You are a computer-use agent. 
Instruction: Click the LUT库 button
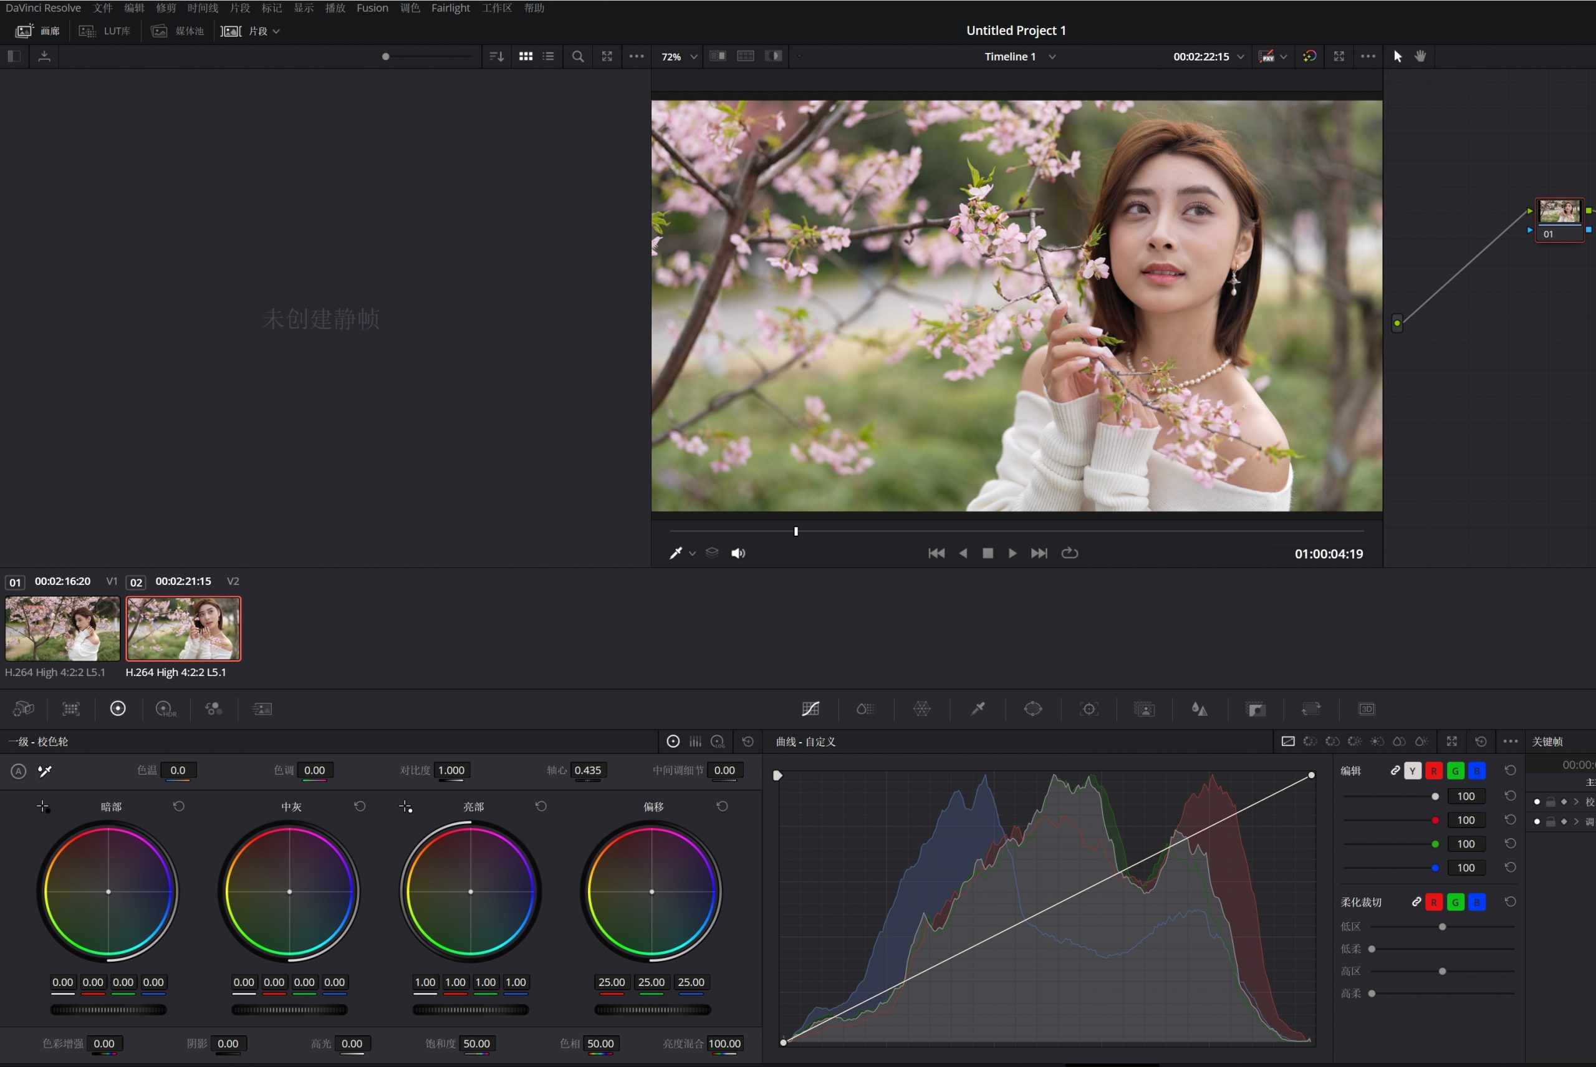105,31
